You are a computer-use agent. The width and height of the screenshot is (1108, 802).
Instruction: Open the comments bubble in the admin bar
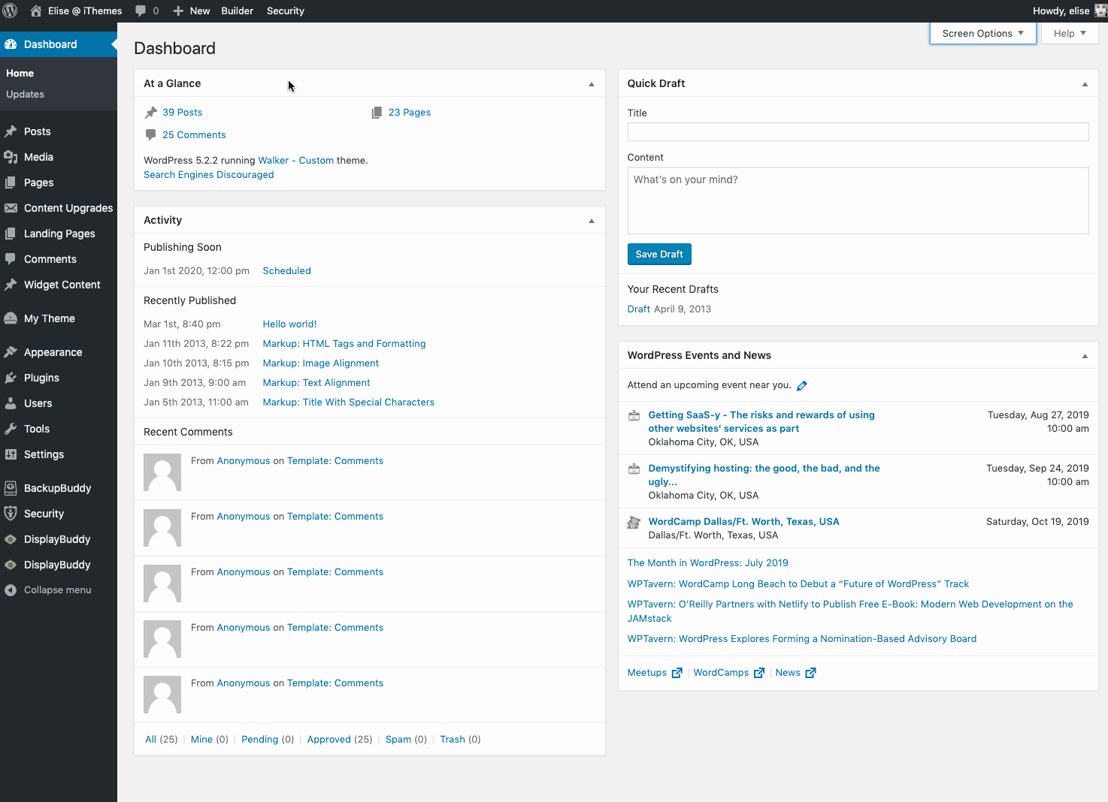click(x=141, y=11)
